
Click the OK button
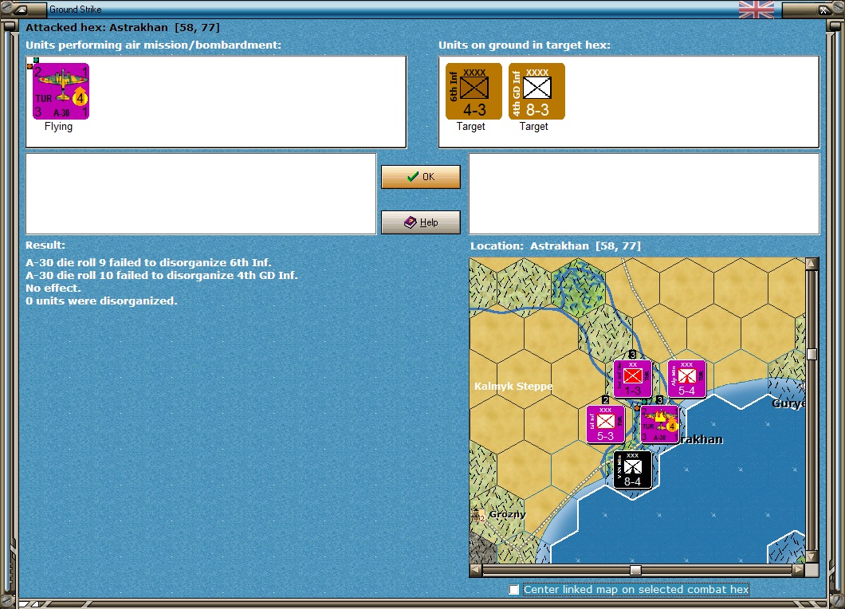[x=421, y=177]
